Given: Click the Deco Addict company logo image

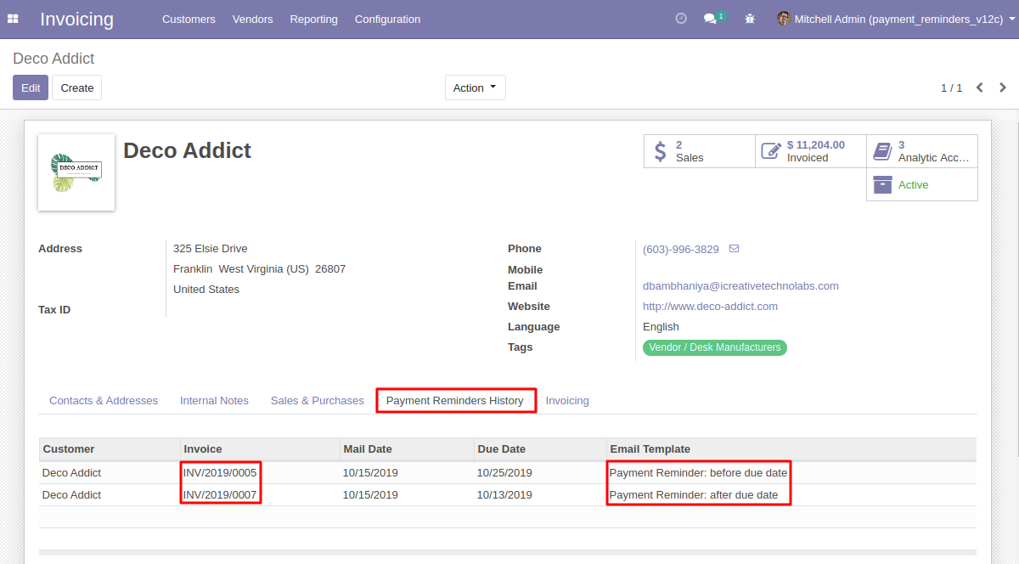Looking at the screenshot, I should click(76, 172).
